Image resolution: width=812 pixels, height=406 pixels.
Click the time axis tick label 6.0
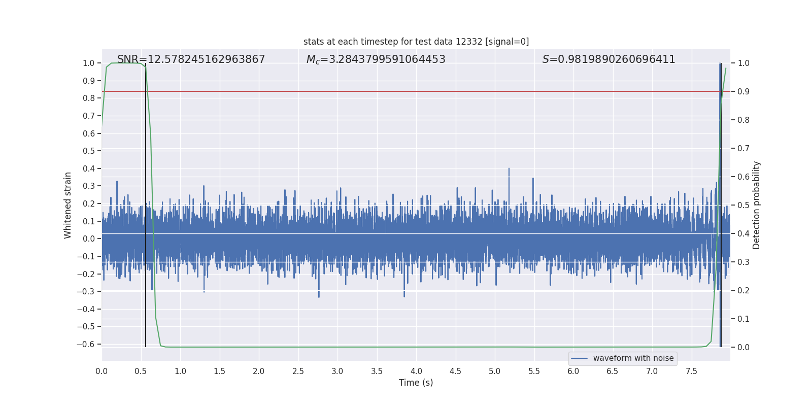573,371
